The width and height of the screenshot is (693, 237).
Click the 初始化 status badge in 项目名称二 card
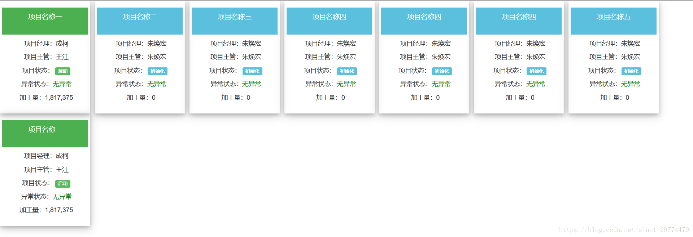157,71
